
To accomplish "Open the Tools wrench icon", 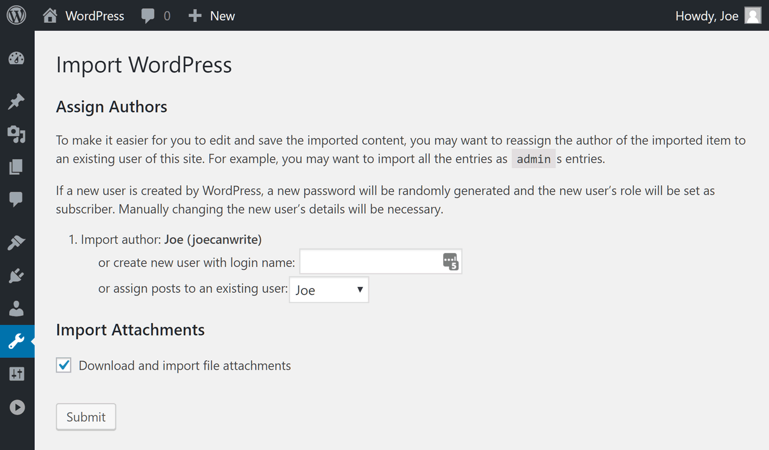I will [x=17, y=341].
